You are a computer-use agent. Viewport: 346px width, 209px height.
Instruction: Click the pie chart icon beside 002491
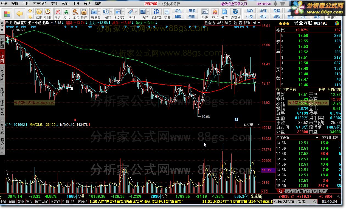pos(337,23)
